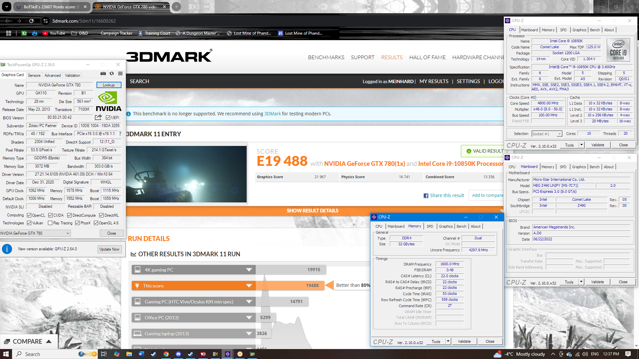The image size is (639, 359).
Task: Toggle the Ray Tracing checkbox
Action: click(x=50, y=223)
